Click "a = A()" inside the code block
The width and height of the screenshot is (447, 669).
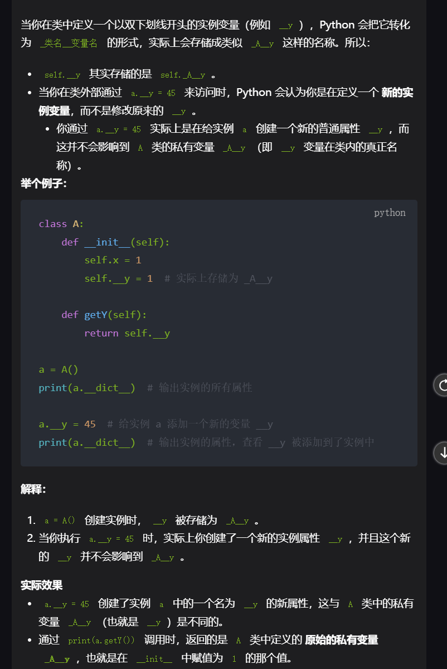(x=59, y=369)
